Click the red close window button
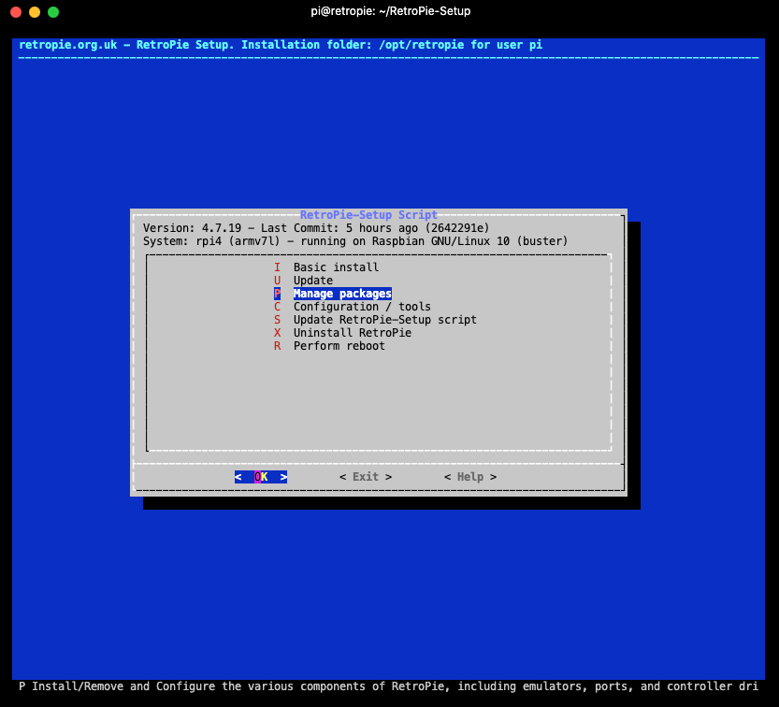 coord(16,12)
